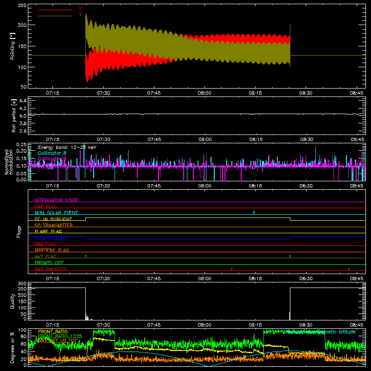Select the ATTENUATOR_STATE flag label
Viewport: 371px width, 371px height.
pyautogui.click(x=56, y=200)
